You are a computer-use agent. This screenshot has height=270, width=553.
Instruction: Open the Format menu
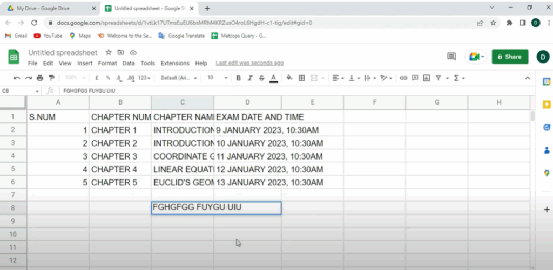point(107,63)
